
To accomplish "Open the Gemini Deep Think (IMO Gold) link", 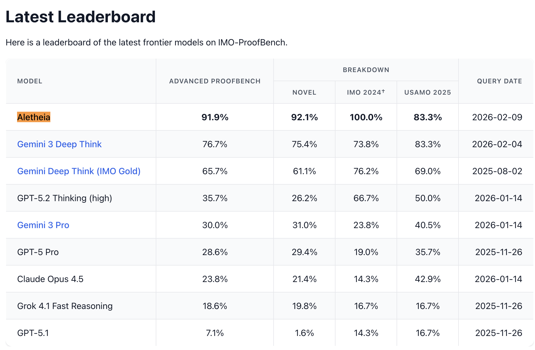I will (79, 171).
